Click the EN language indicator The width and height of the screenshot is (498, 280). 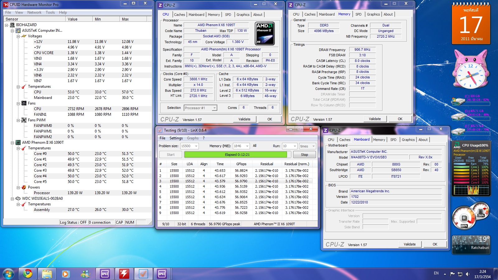click(436, 273)
